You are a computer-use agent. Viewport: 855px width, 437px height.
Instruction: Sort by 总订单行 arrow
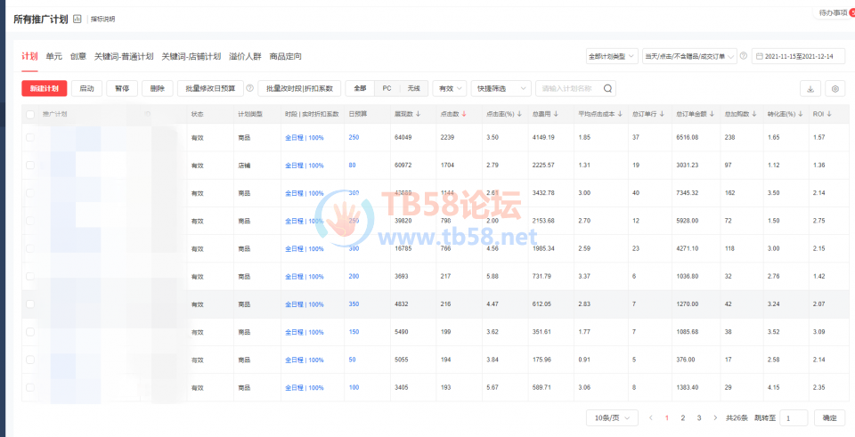tap(662, 114)
